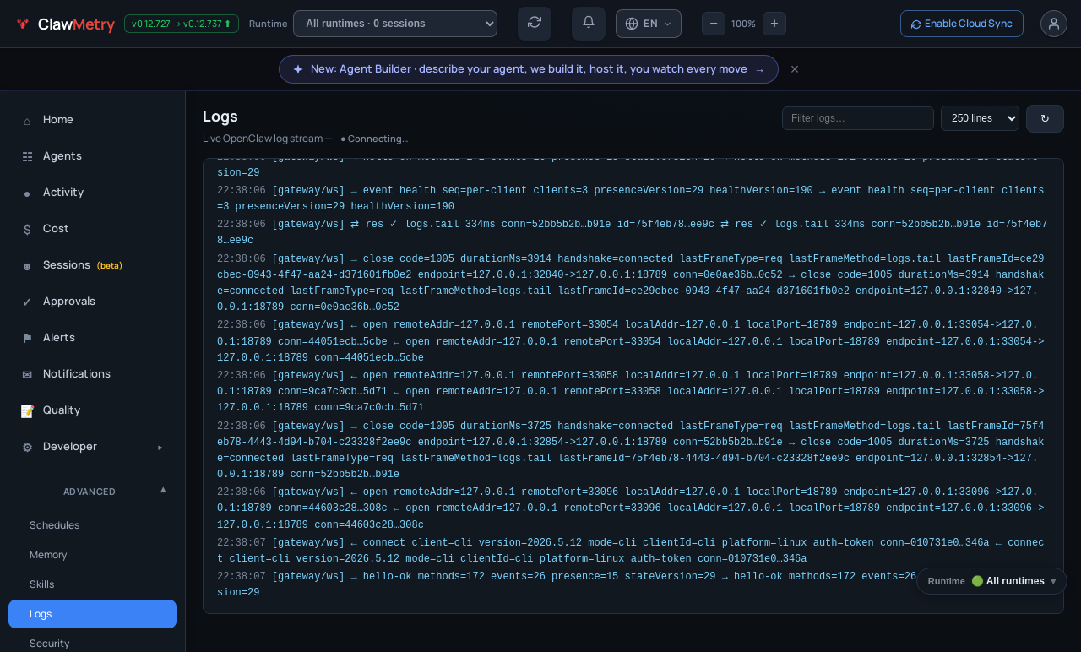This screenshot has width=1081, height=652.
Task: Click the ClawMetry logo icon
Action: 23,24
